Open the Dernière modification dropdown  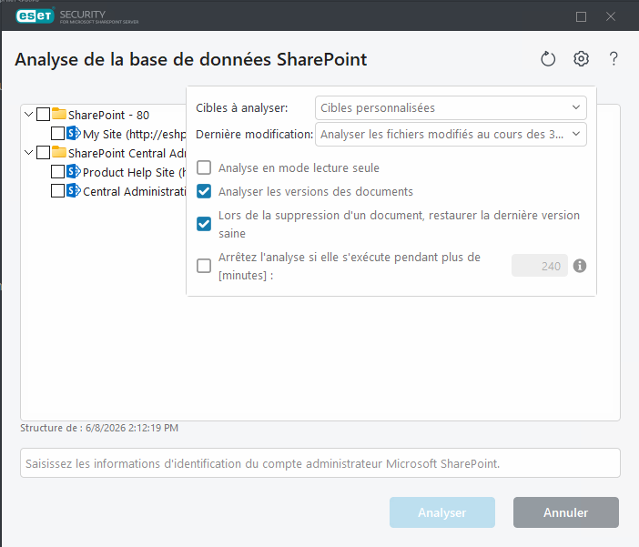tap(451, 134)
